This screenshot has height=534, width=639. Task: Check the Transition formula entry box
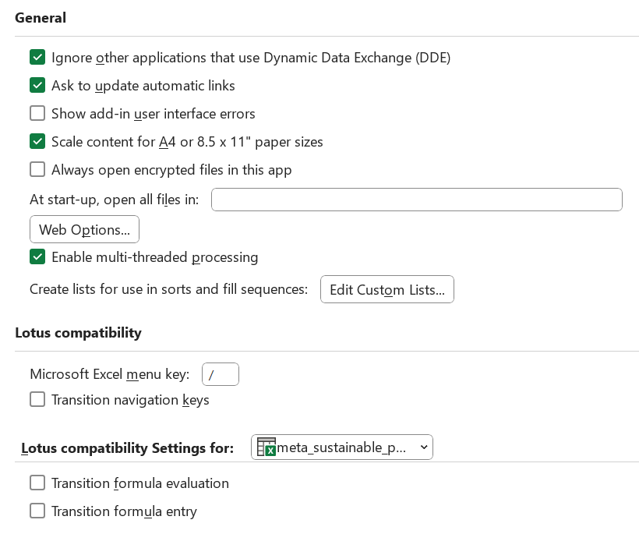[x=37, y=511]
